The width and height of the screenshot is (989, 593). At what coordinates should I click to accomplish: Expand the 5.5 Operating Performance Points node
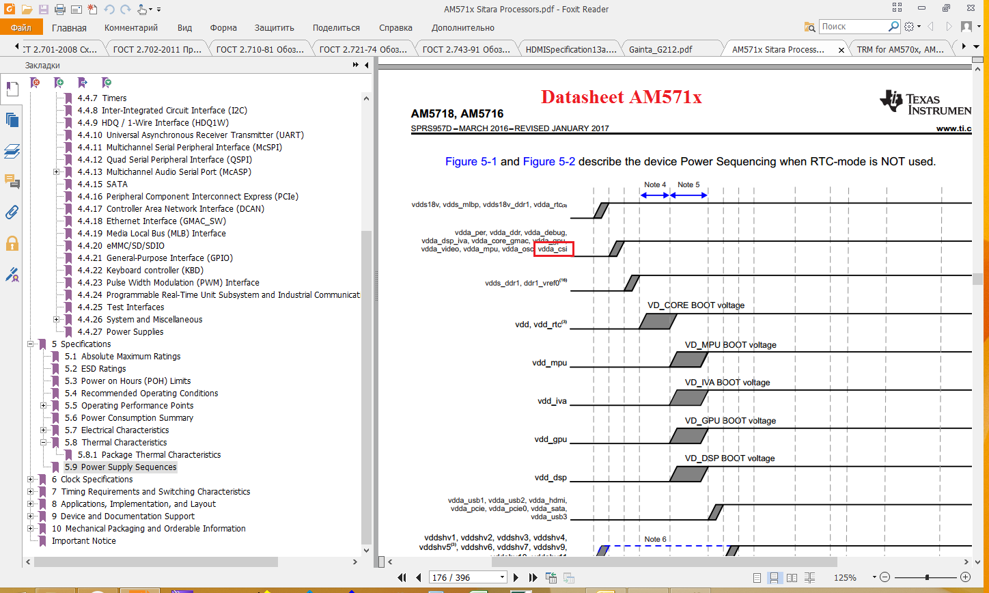[x=44, y=406]
